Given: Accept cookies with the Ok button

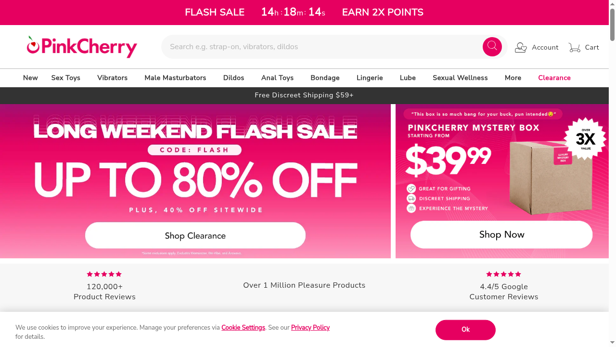Looking at the screenshot, I should pyautogui.click(x=465, y=330).
